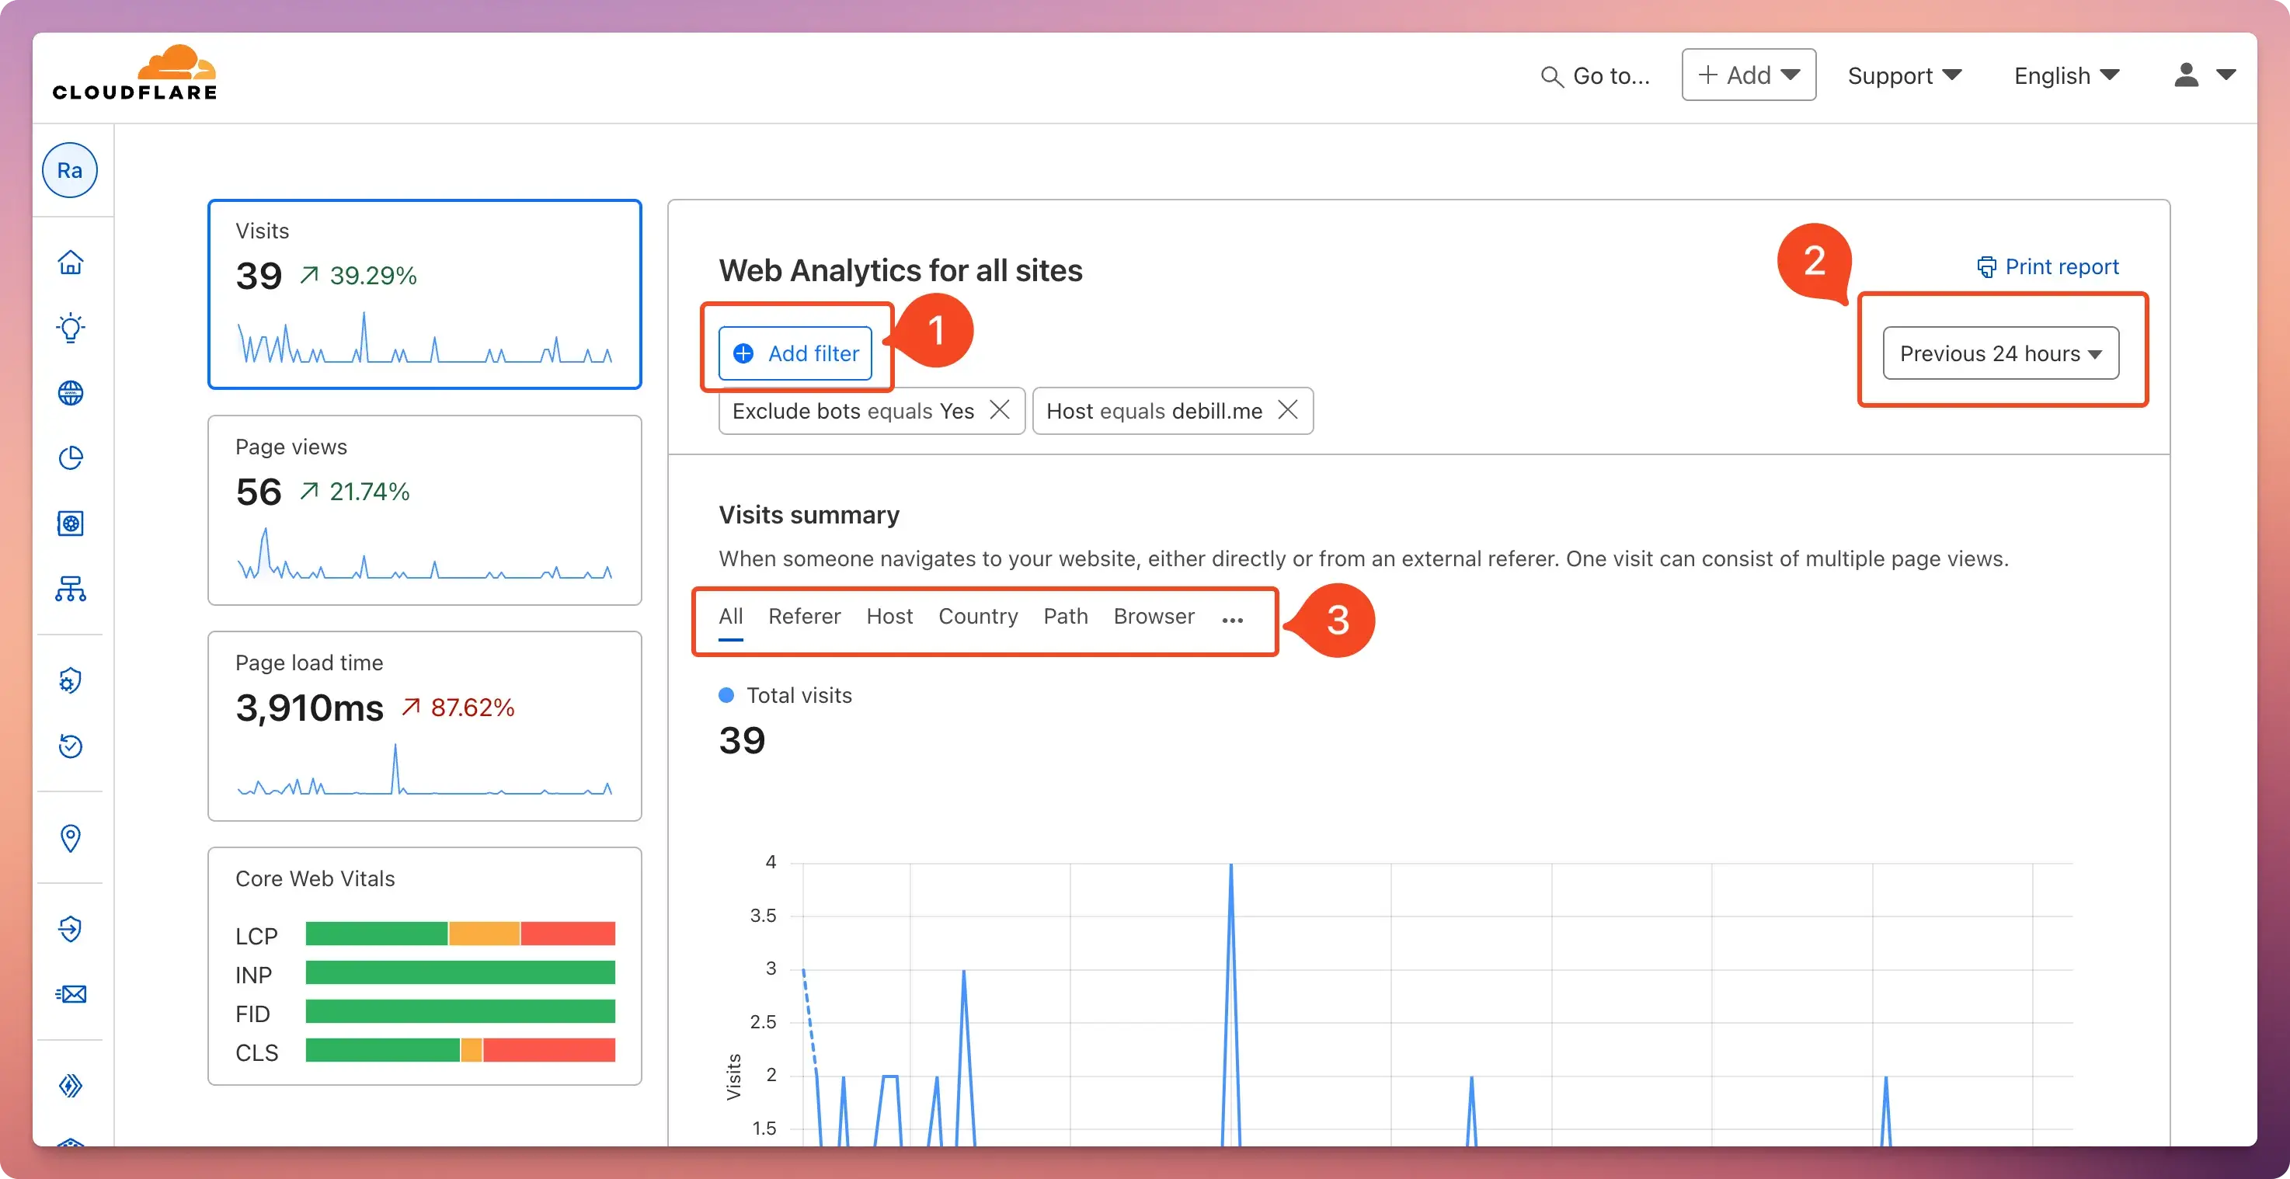The width and height of the screenshot is (2290, 1179).
Task: Expand the Support menu
Action: pyautogui.click(x=1904, y=75)
